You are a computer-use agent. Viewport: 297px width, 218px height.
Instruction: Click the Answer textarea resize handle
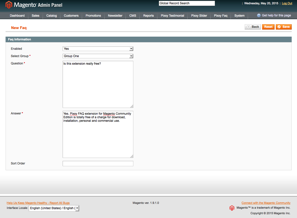[132, 156]
